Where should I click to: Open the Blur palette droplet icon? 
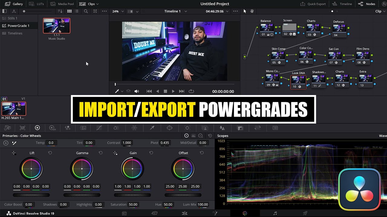coord(222,128)
